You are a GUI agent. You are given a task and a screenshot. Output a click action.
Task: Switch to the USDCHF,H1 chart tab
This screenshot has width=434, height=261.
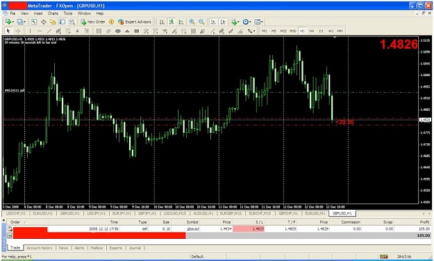click(16, 213)
